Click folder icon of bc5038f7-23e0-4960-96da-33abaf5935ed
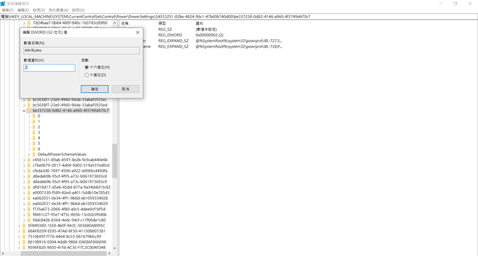 [x=29, y=105]
